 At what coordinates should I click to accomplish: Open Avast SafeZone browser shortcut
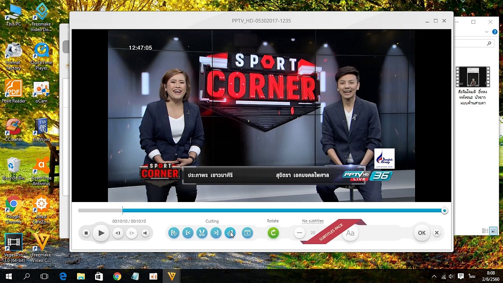point(41,210)
